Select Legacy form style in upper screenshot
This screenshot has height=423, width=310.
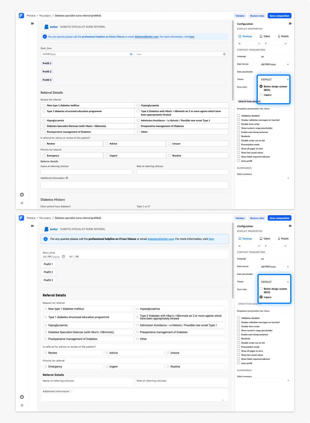pos(261,95)
